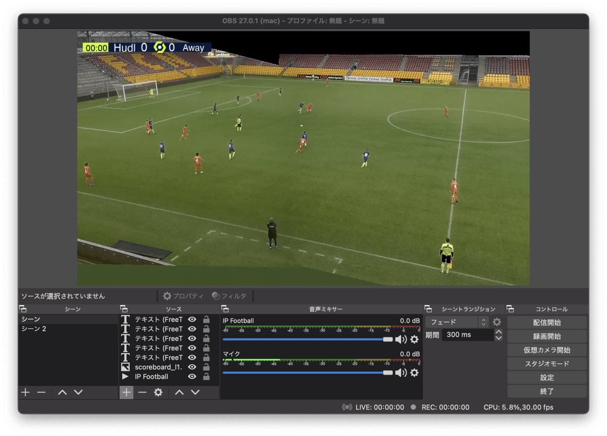Screen dimensions: 607x436
Task: Open the プロパティ properties button
Action: [x=183, y=296]
